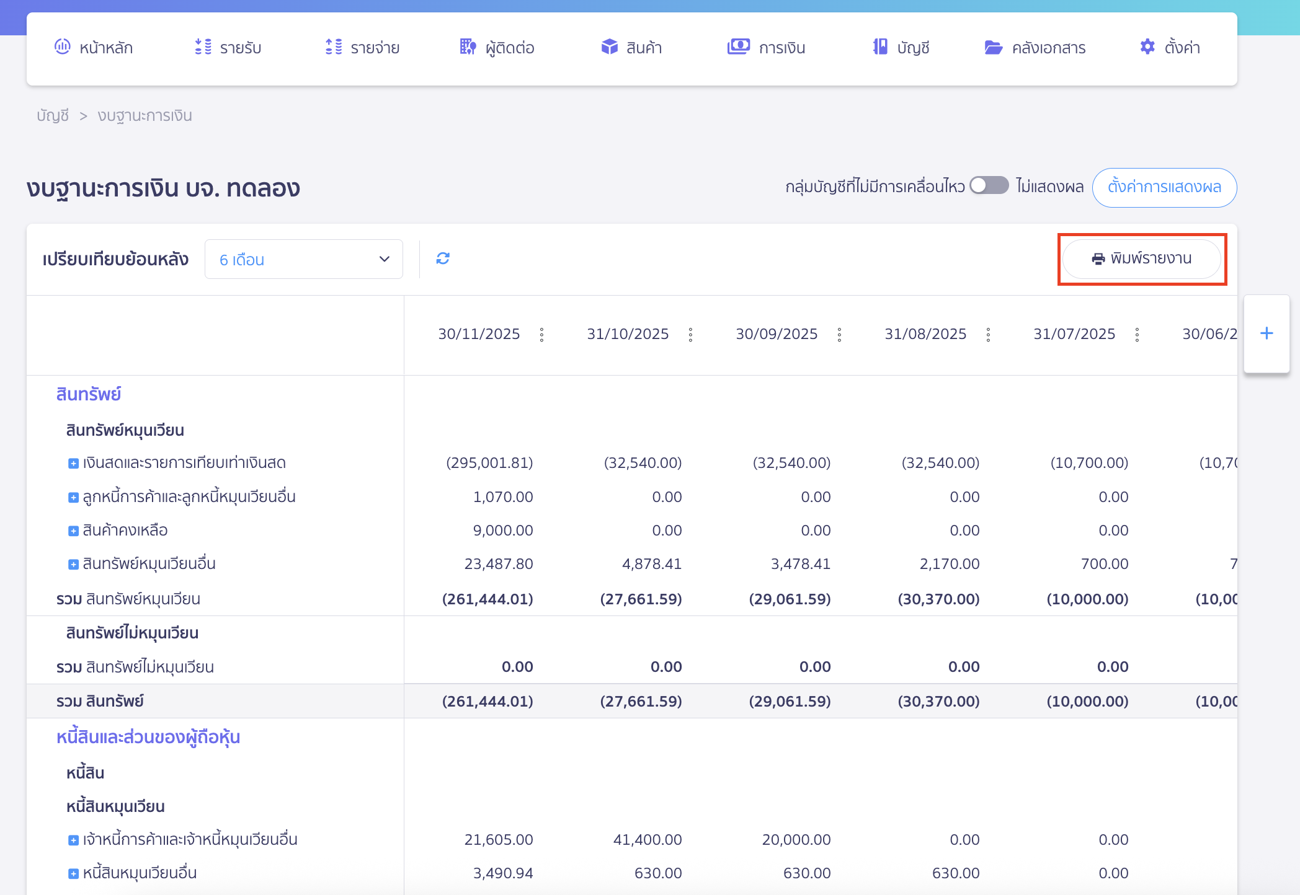
Task: Open three-dot menu for 30/09/2025 column
Action: pyautogui.click(x=840, y=335)
